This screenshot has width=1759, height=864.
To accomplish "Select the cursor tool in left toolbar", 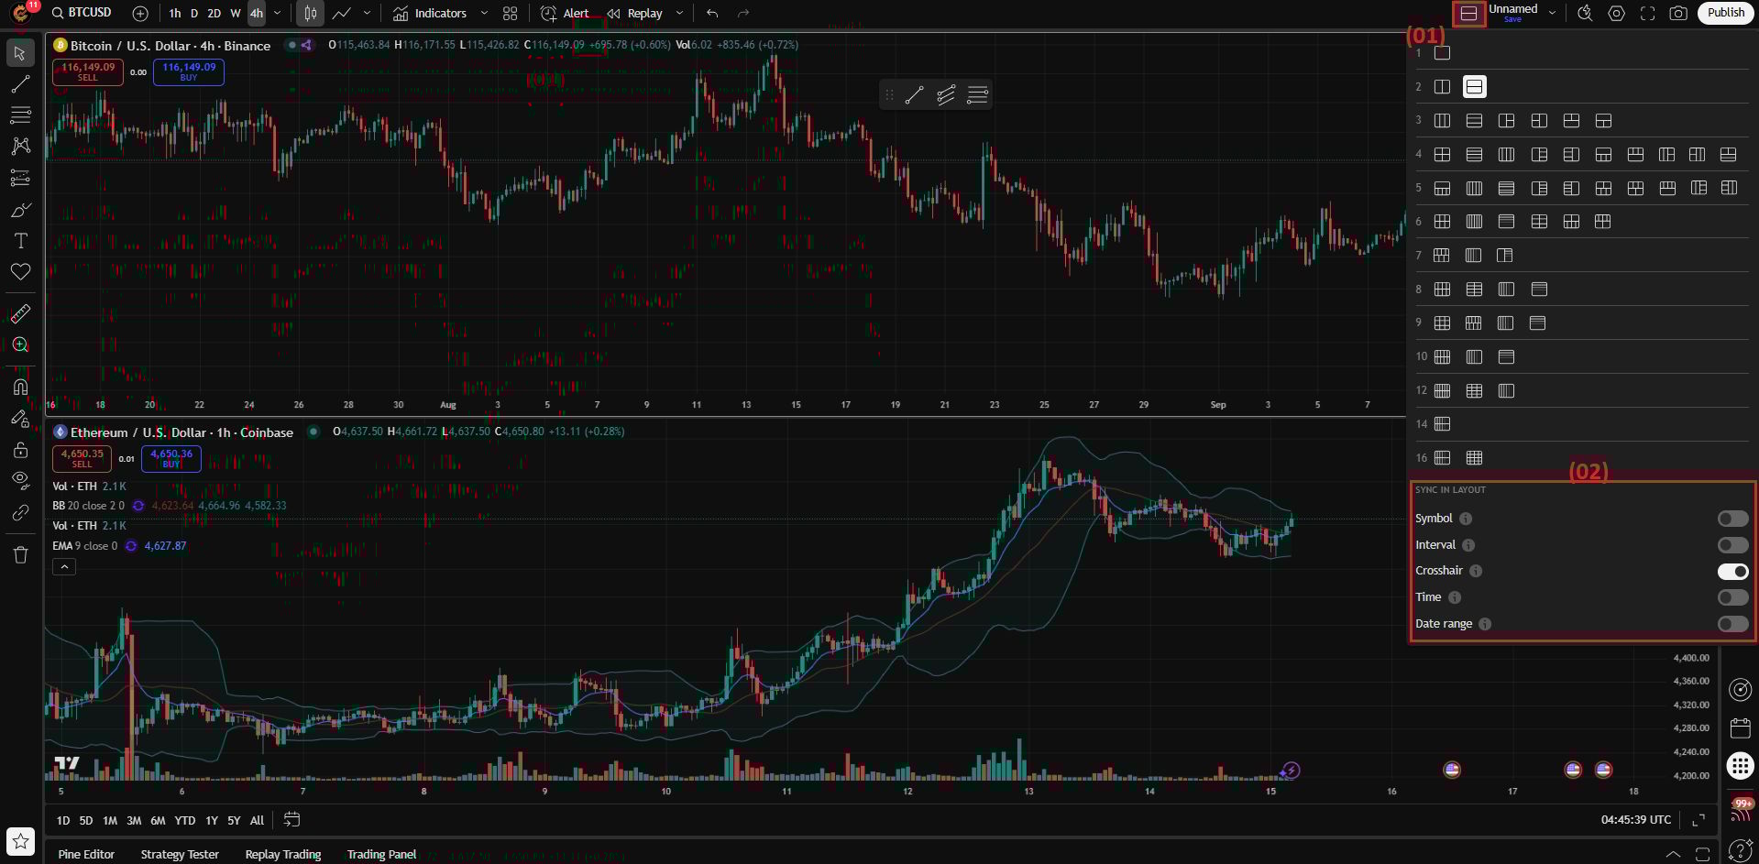I will [20, 53].
